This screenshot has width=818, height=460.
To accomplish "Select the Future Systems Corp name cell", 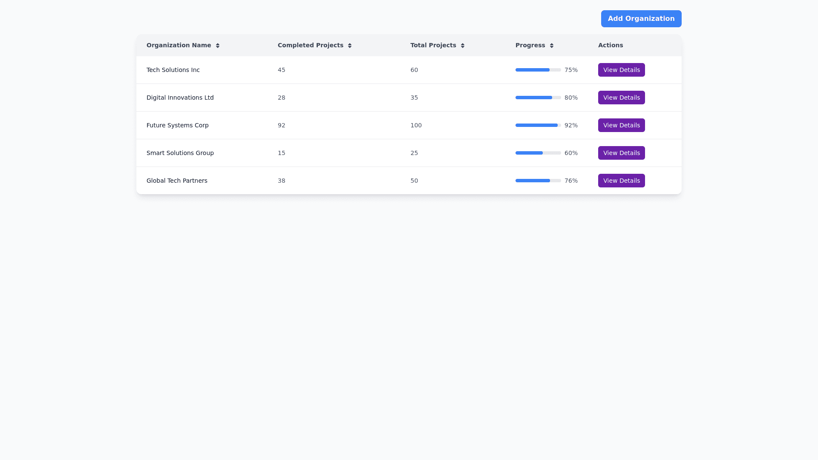I will [x=177, y=125].
